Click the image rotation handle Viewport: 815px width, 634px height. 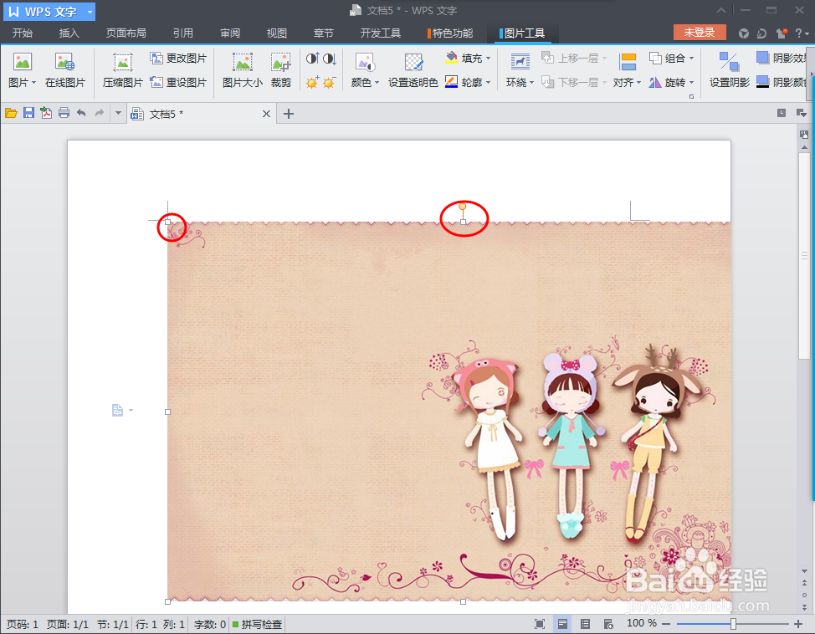[462, 207]
